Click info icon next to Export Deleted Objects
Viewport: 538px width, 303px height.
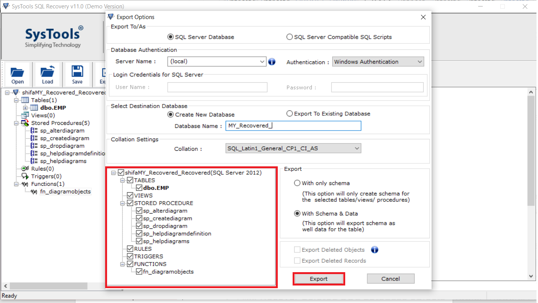pos(375,250)
